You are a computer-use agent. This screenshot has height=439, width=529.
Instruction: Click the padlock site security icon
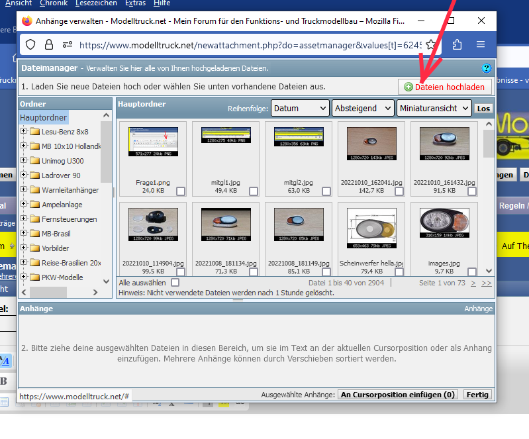point(49,44)
